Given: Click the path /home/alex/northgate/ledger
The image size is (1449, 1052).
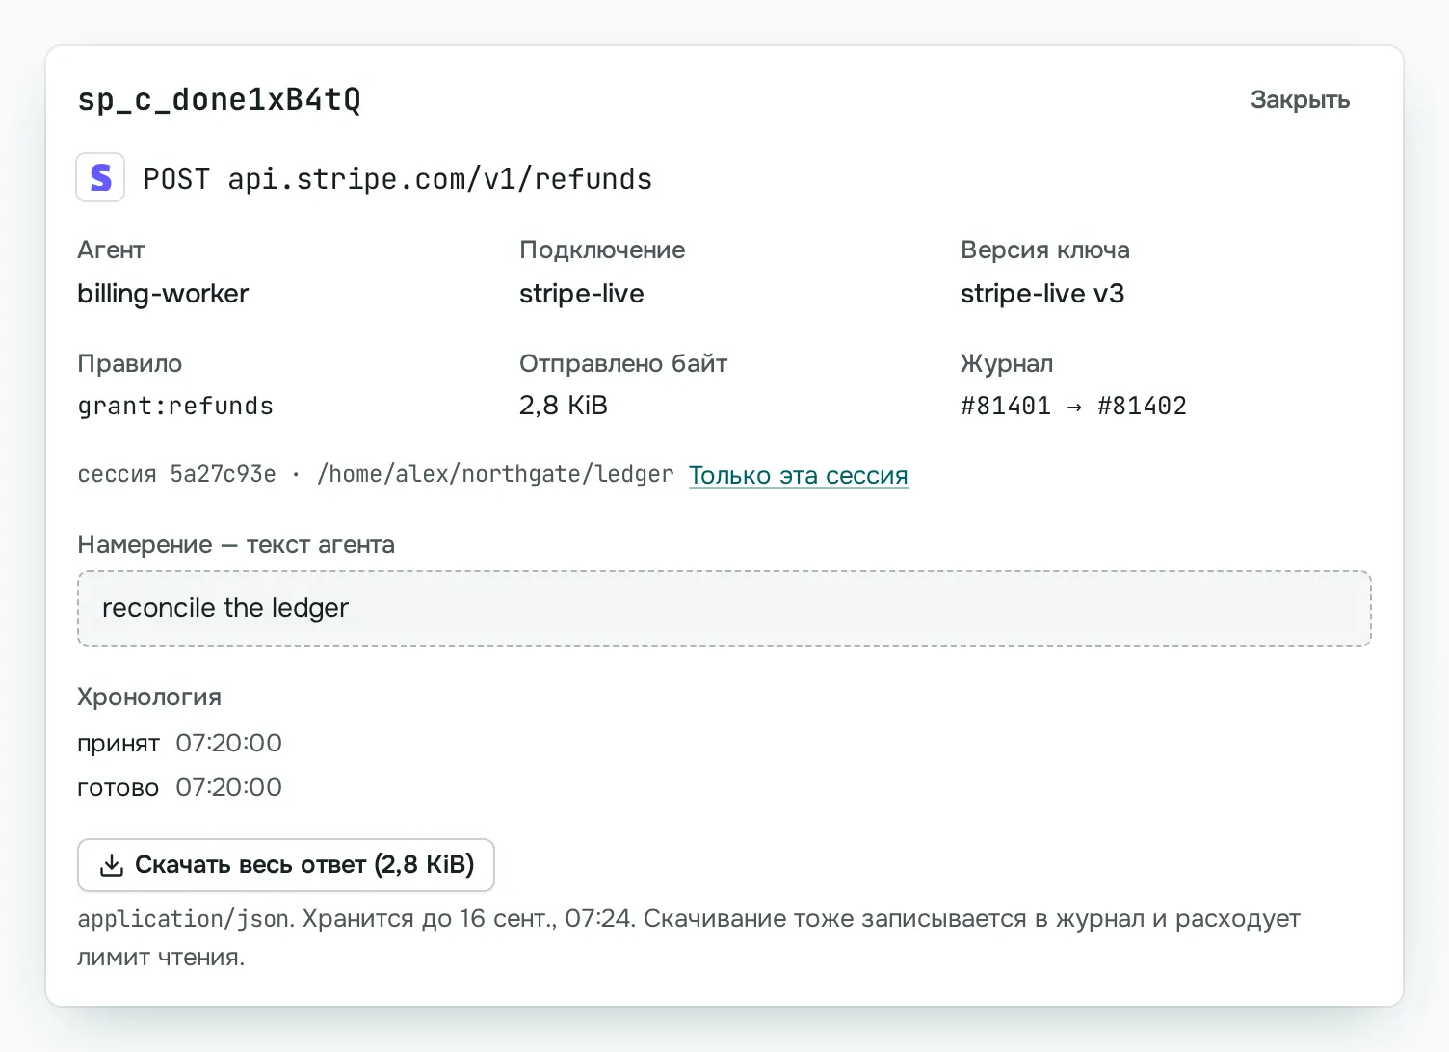Looking at the screenshot, I should tap(495, 475).
